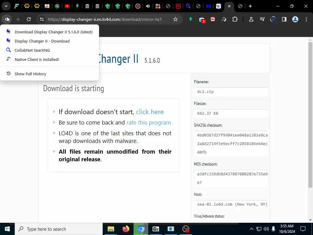Screen dimensions: 313x235
Task: Toggle the browser side panel
Action: (284, 19)
